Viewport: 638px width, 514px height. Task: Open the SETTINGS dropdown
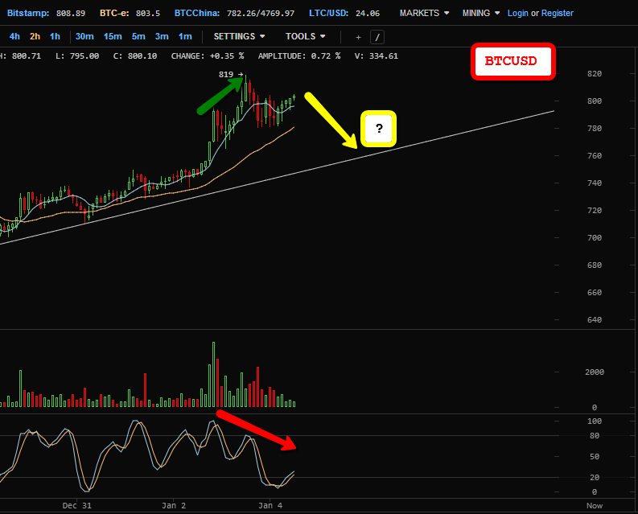click(239, 37)
